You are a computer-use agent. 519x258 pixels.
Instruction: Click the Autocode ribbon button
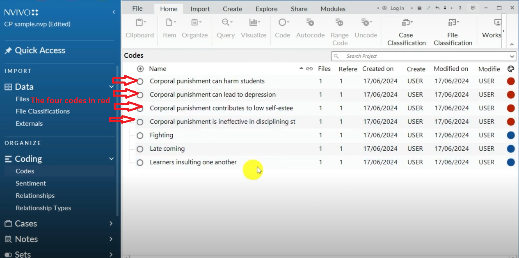[x=311, y=28]
